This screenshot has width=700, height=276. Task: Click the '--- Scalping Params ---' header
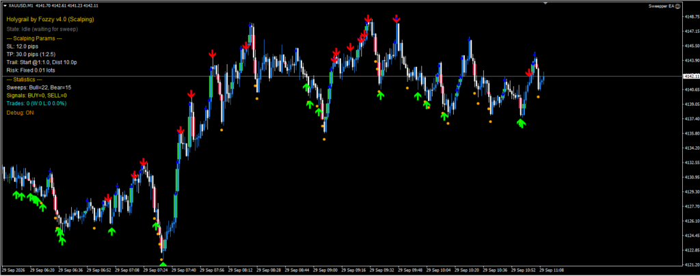tap(34, 38)
